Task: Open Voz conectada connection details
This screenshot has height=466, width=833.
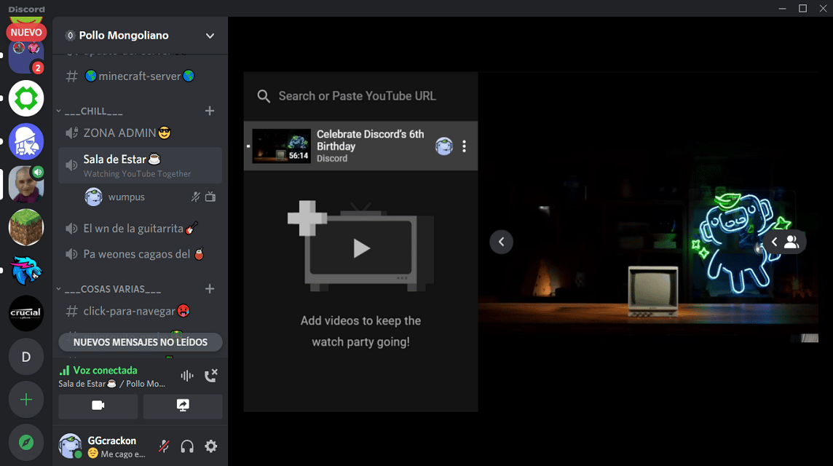Action: (x=105, y=371)
